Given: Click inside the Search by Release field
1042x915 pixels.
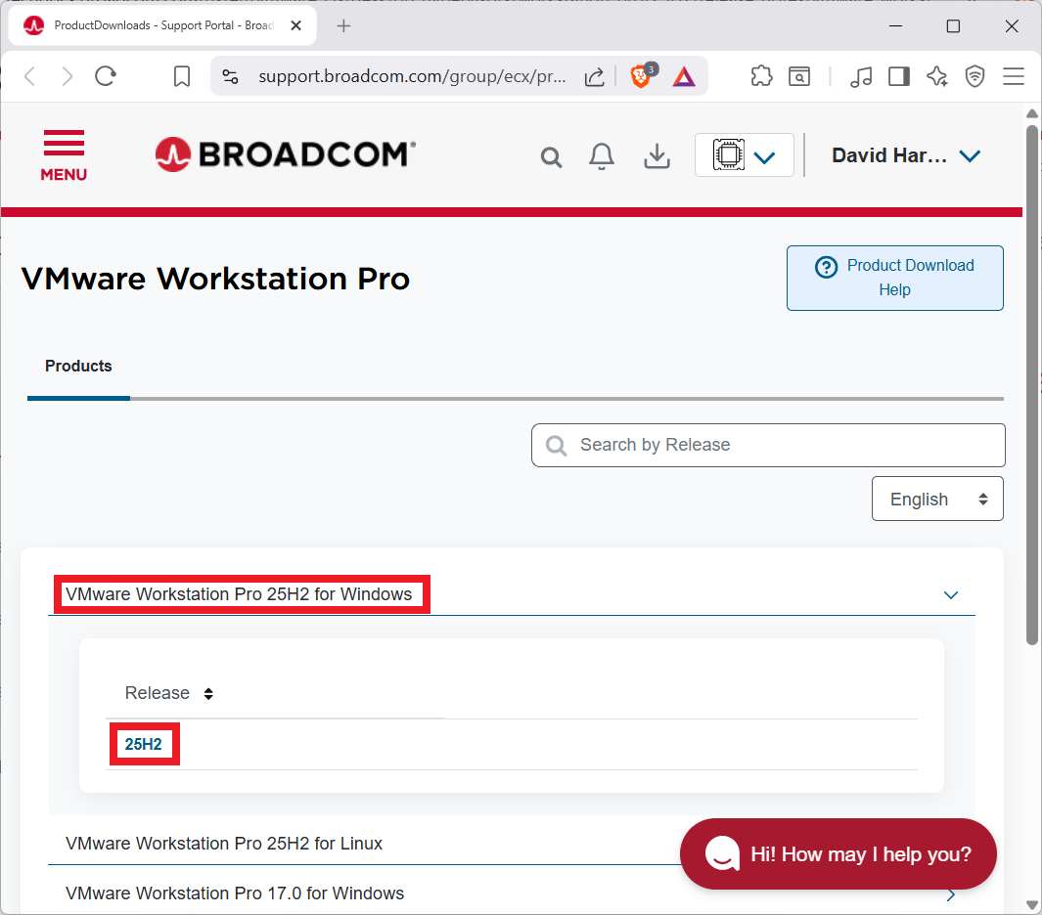Looking at the screenshot, I should pos(767,445).
